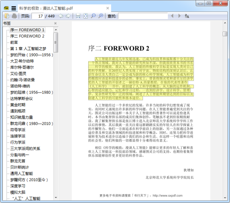The width and height of the screenshot is (230, 203).
Task: Click the zoom out magnifier icon
Action: [93, 16]
